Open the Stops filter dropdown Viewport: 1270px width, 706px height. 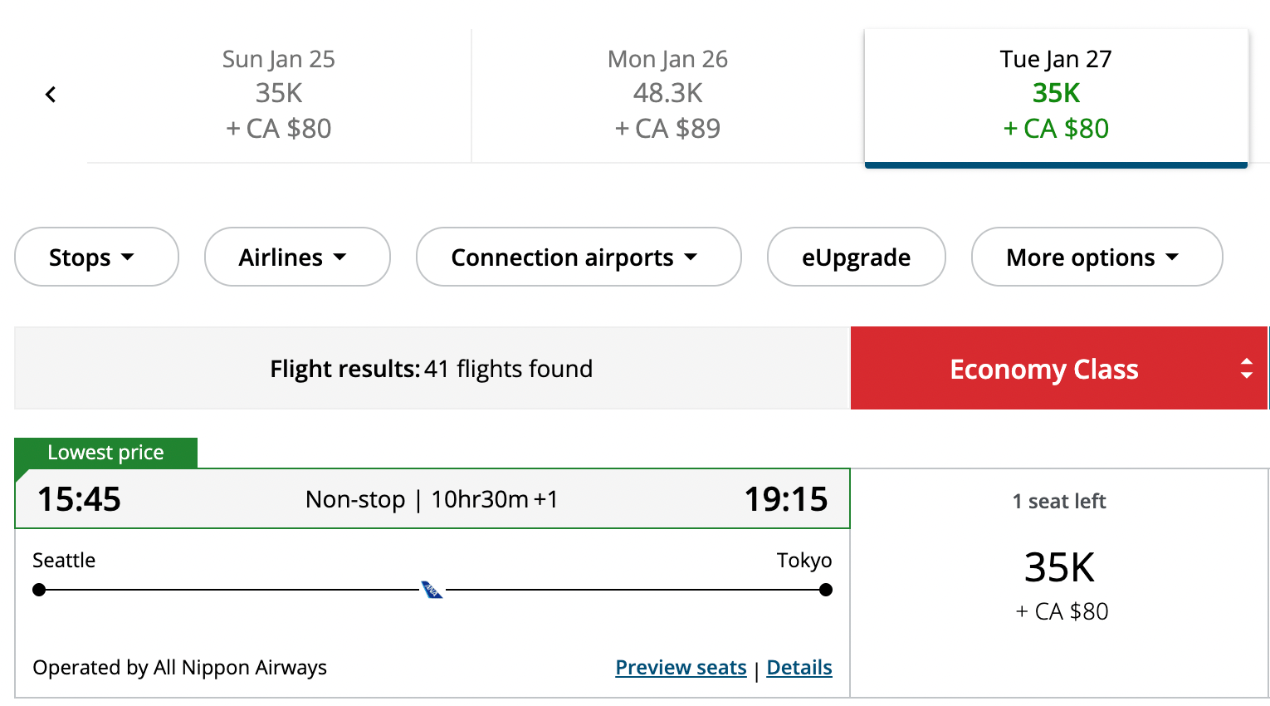[x=96, y=257]
